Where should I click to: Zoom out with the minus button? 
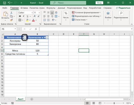click(105, 103)
